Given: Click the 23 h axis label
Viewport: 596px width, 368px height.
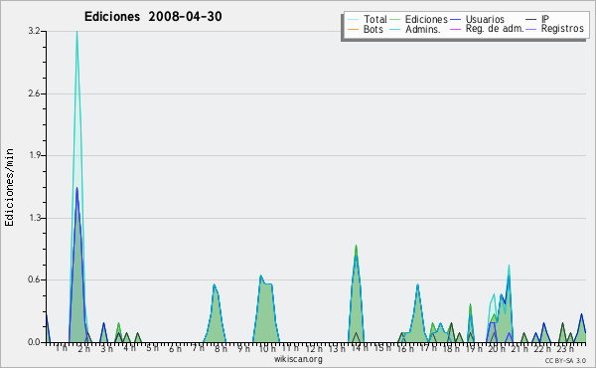Looking at the screenshot, I should 565,348.
